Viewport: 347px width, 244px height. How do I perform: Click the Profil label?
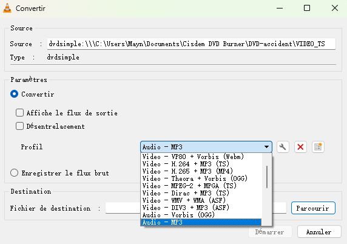32,147
